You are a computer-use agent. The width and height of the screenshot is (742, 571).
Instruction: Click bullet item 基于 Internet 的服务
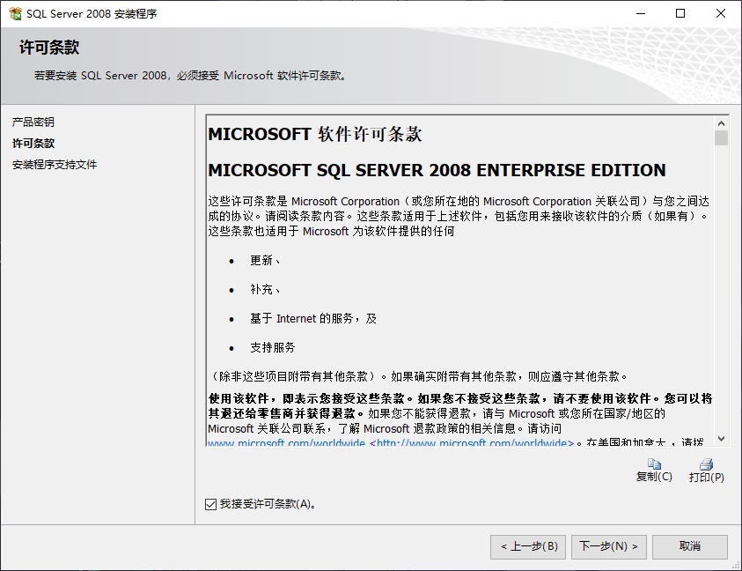313,318
